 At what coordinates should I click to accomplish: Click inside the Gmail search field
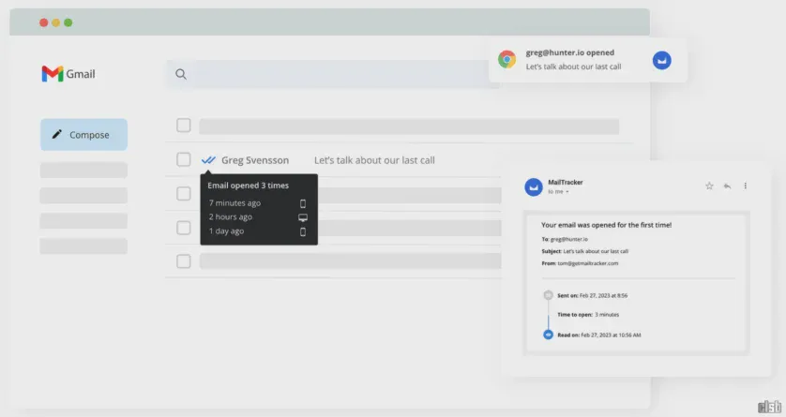[333, 74]
